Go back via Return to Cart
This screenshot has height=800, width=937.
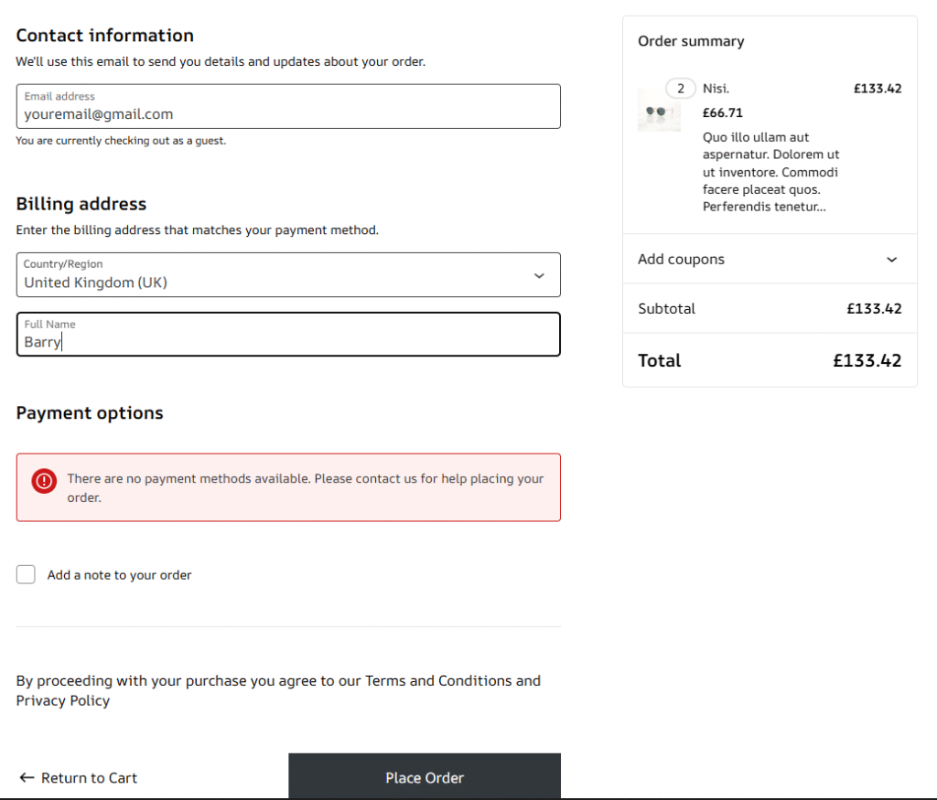click(89, 778)
